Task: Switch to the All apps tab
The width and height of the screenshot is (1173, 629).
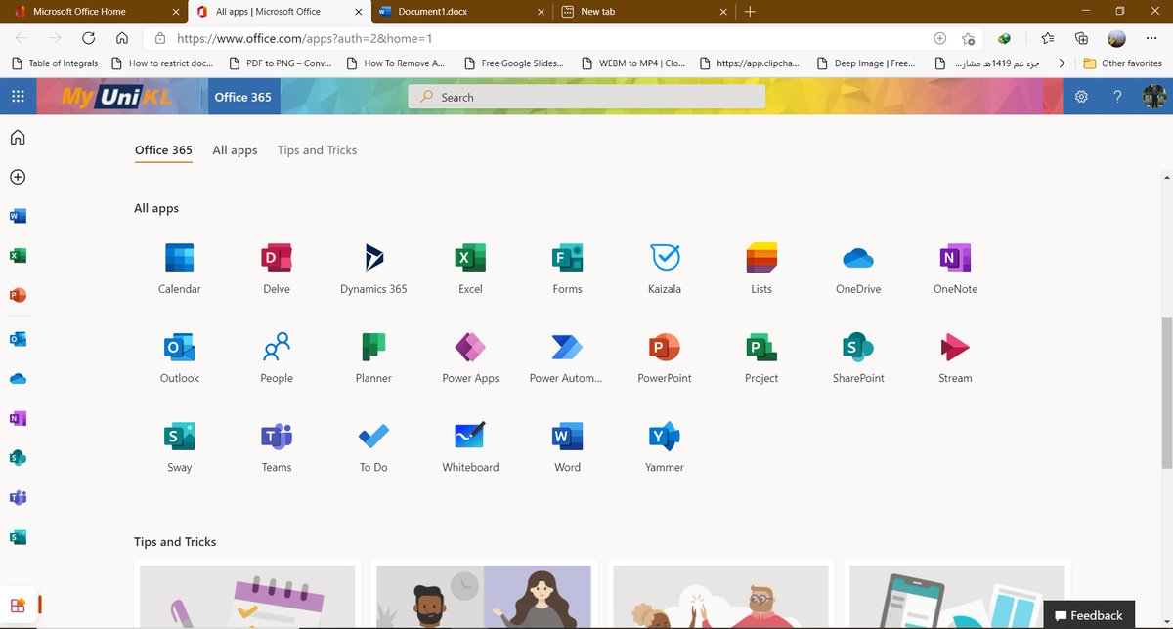Action: click(235, 150)
